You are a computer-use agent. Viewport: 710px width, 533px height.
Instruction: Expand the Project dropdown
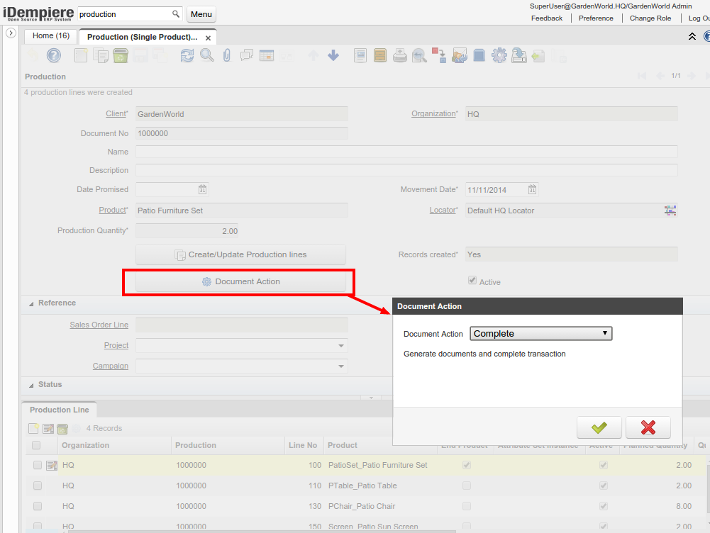pos(342,346)
